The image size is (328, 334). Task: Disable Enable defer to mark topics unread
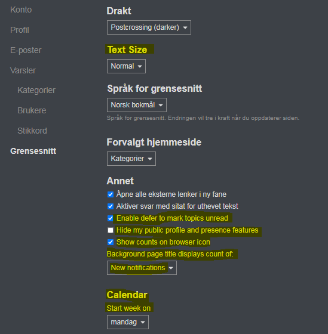[x=111, y=218]
